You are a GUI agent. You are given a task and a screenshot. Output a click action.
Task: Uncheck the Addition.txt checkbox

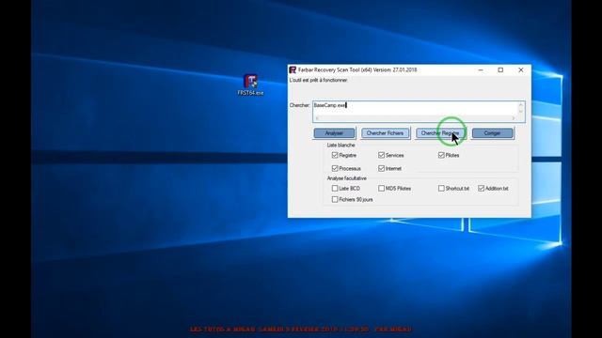(x=481, y=188)
